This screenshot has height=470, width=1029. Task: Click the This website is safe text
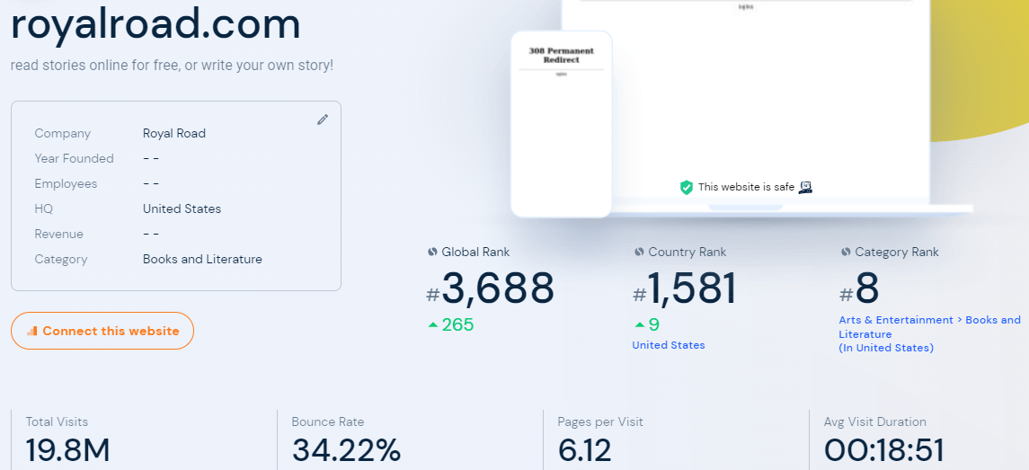pos(746,187)
